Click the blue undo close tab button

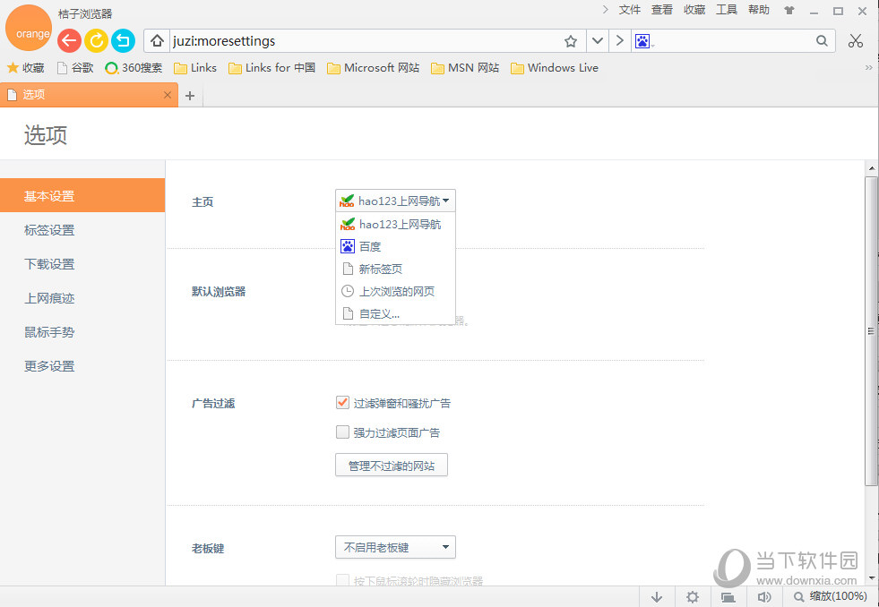(x=123, y=40)
